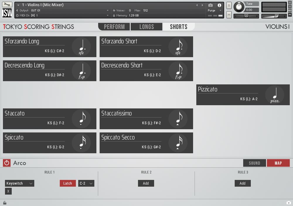
Task: Switch to the PERFORM tab
Action: 114,27
